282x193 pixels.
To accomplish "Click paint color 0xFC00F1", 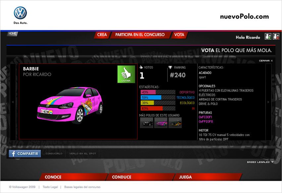I will 206,117.
